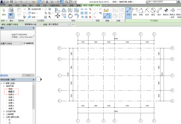Viewport: 181px width, 124px height.
Task: Open the Paste (粘贴) dropdown arrow
Action: coord(19,17)
